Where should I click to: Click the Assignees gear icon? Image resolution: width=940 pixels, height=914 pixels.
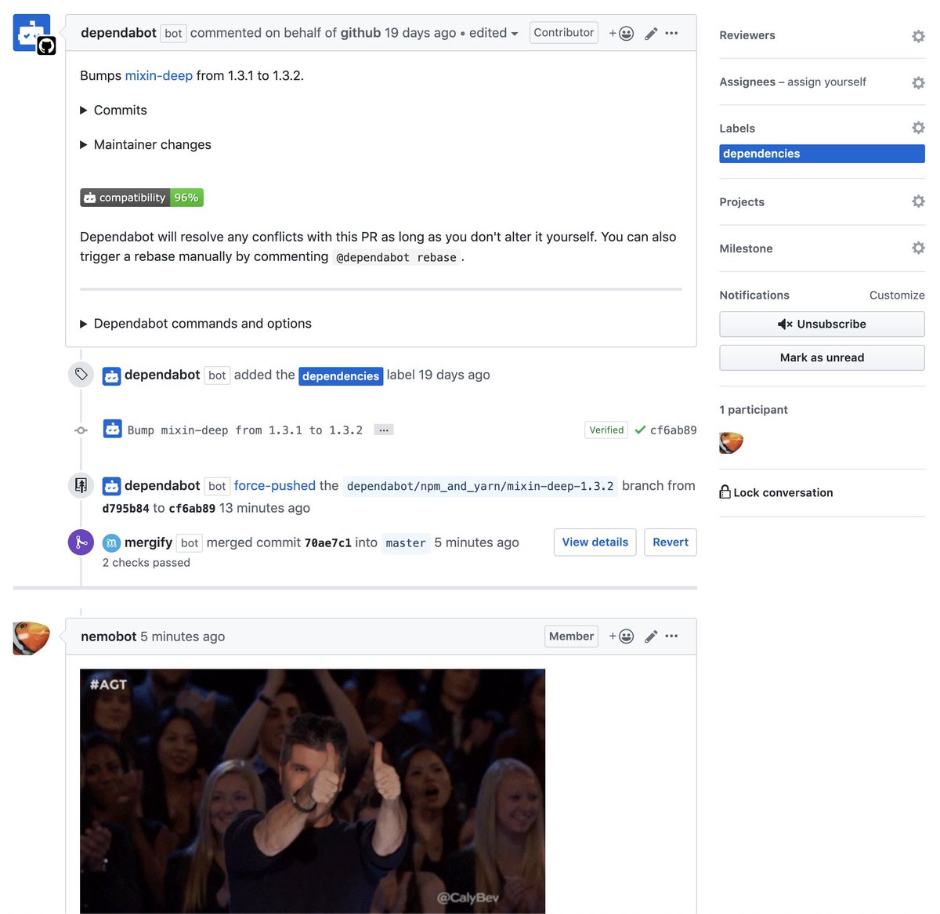click(918, 82)
